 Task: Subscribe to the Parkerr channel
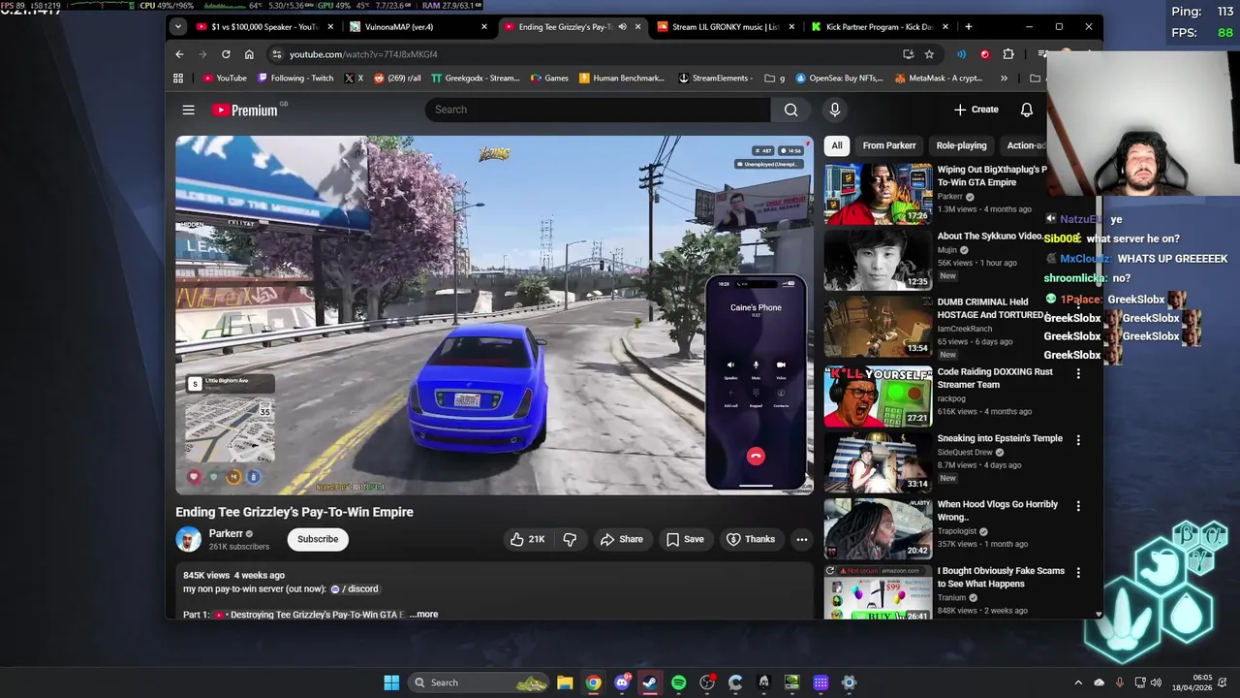(318, 539)
